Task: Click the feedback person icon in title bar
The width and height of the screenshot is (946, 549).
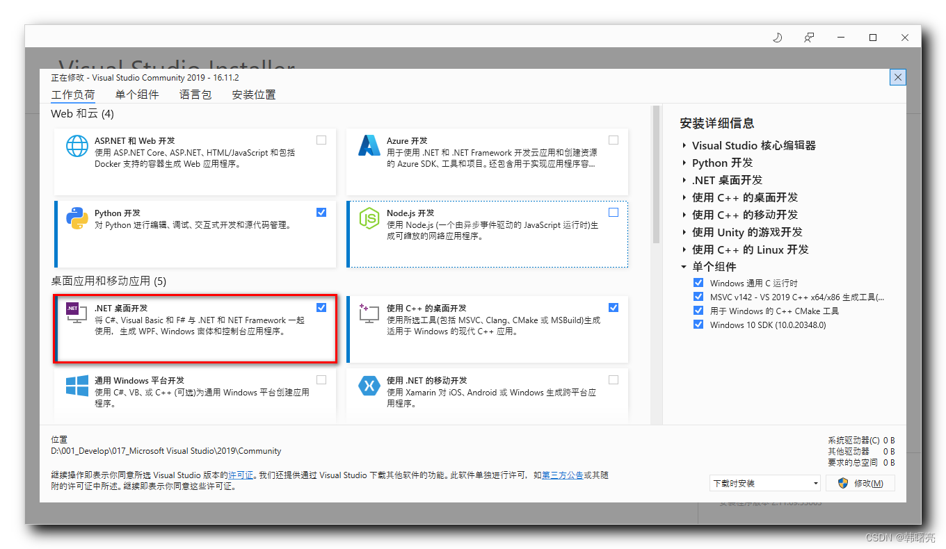Action: (x=809, y=38)
